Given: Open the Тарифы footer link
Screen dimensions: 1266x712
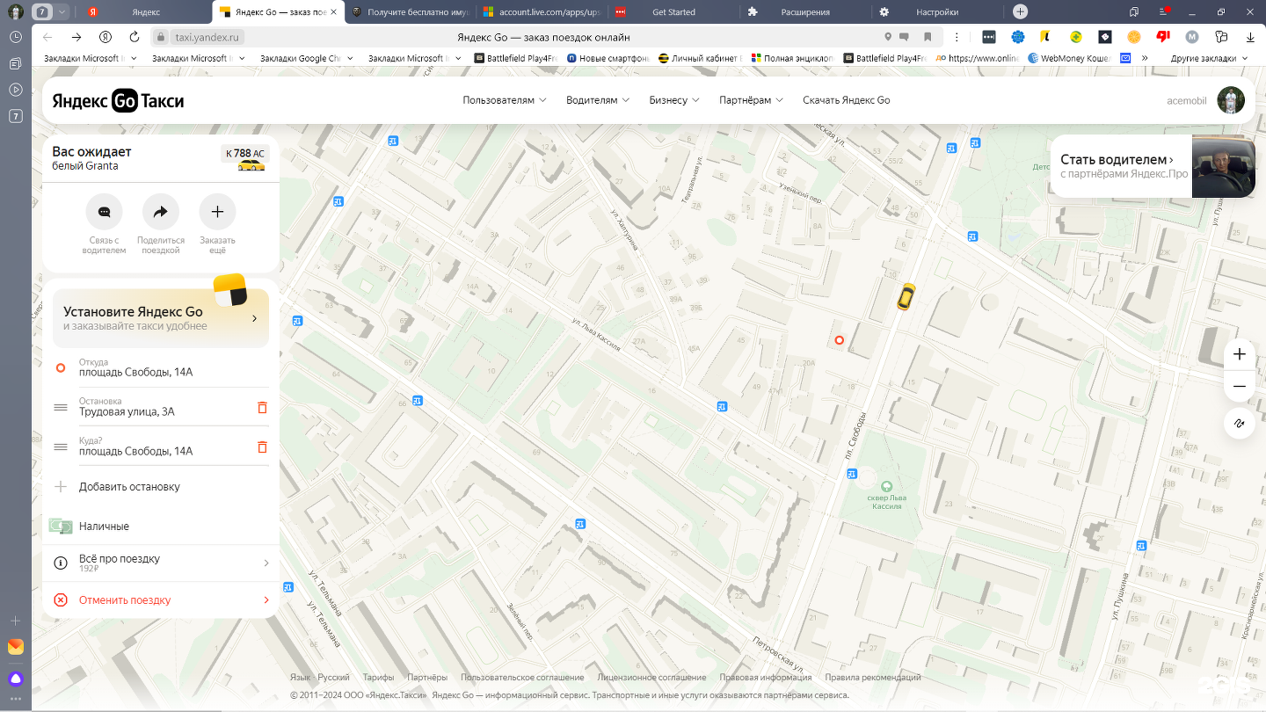Looking at the screenshot, I should click(379, 678).
